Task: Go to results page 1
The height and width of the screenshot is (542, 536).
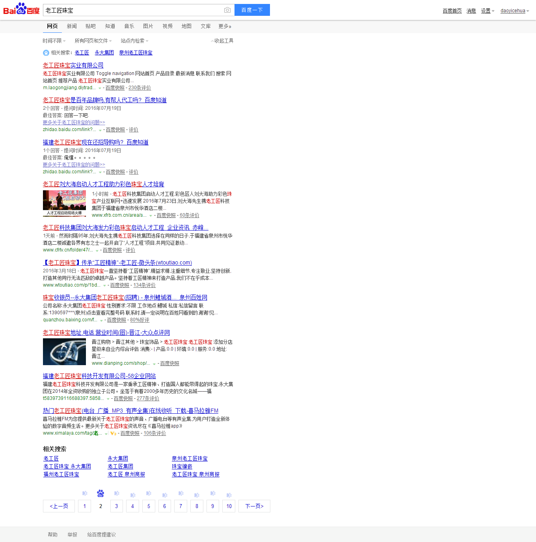Action: [x=84, y=506]
